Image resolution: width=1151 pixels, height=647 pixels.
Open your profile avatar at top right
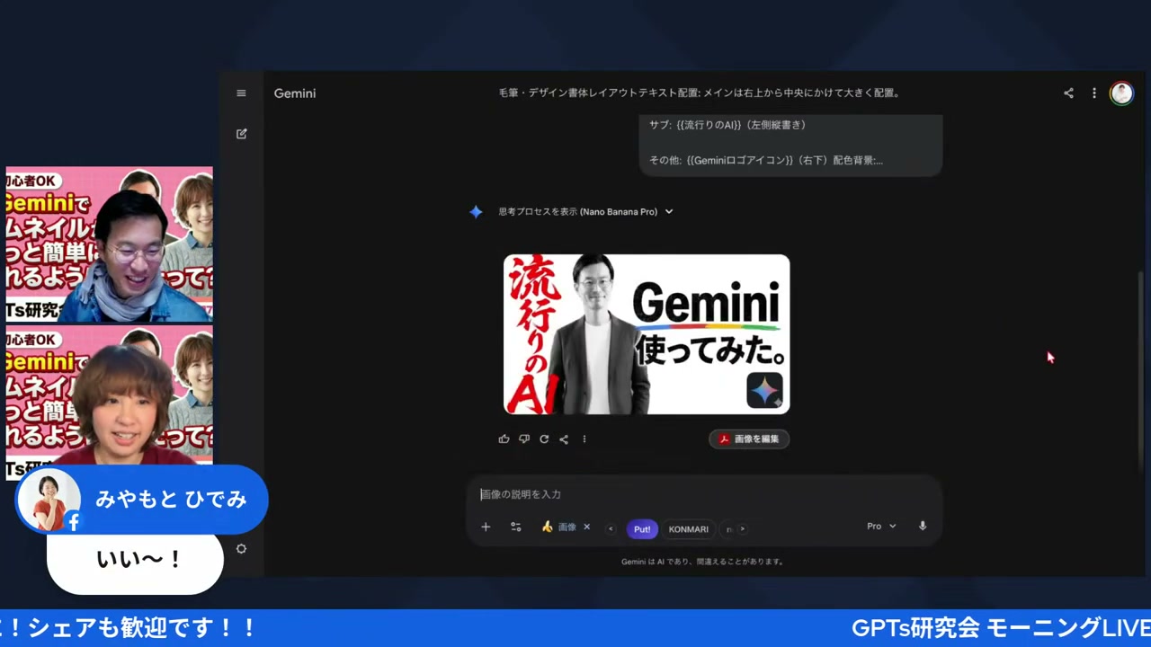coord(1121,93)
